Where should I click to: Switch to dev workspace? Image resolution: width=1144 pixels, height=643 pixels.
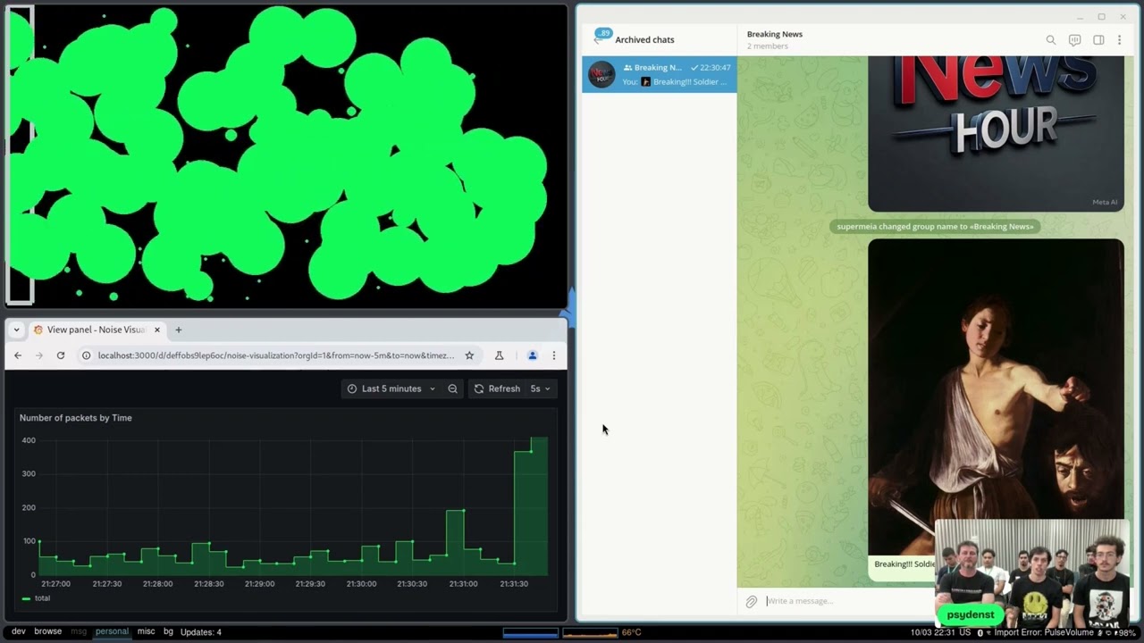18,631
